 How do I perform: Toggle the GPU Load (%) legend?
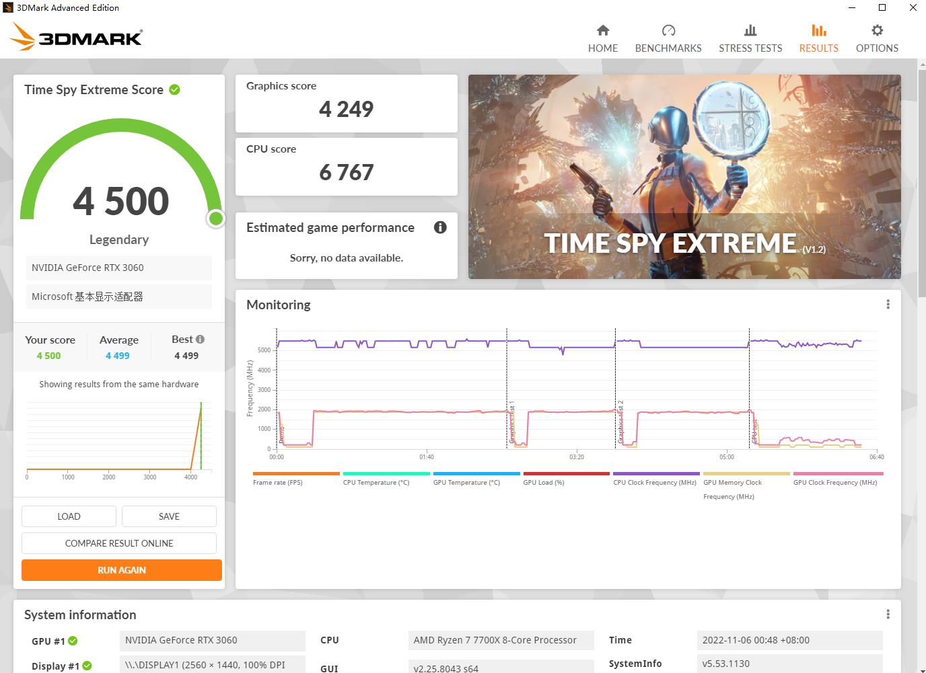point(567,479)
